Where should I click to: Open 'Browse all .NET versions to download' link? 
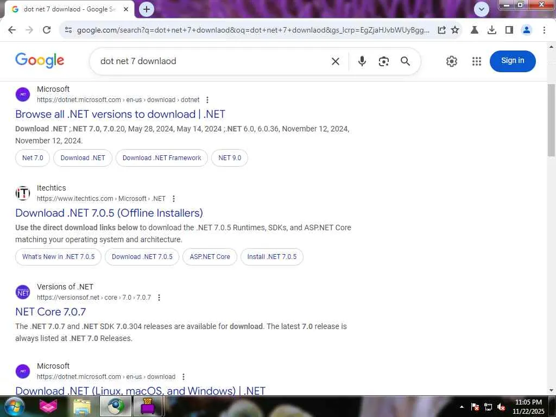tap(120, 114)
